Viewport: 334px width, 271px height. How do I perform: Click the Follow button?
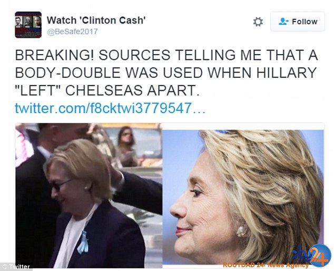coord(298,22)
